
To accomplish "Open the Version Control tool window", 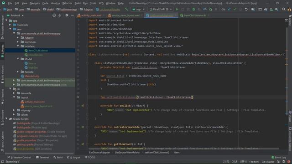I will [x=19, y=157].
